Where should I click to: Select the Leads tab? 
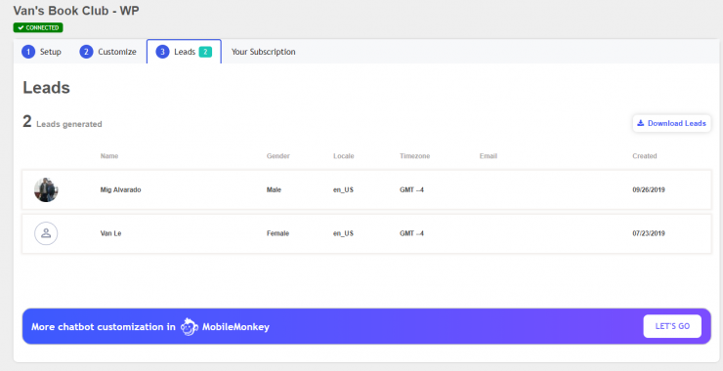click(184, 52)
